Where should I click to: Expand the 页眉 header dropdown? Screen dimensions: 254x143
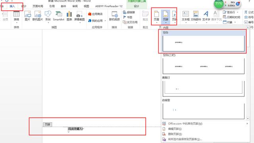156,17
